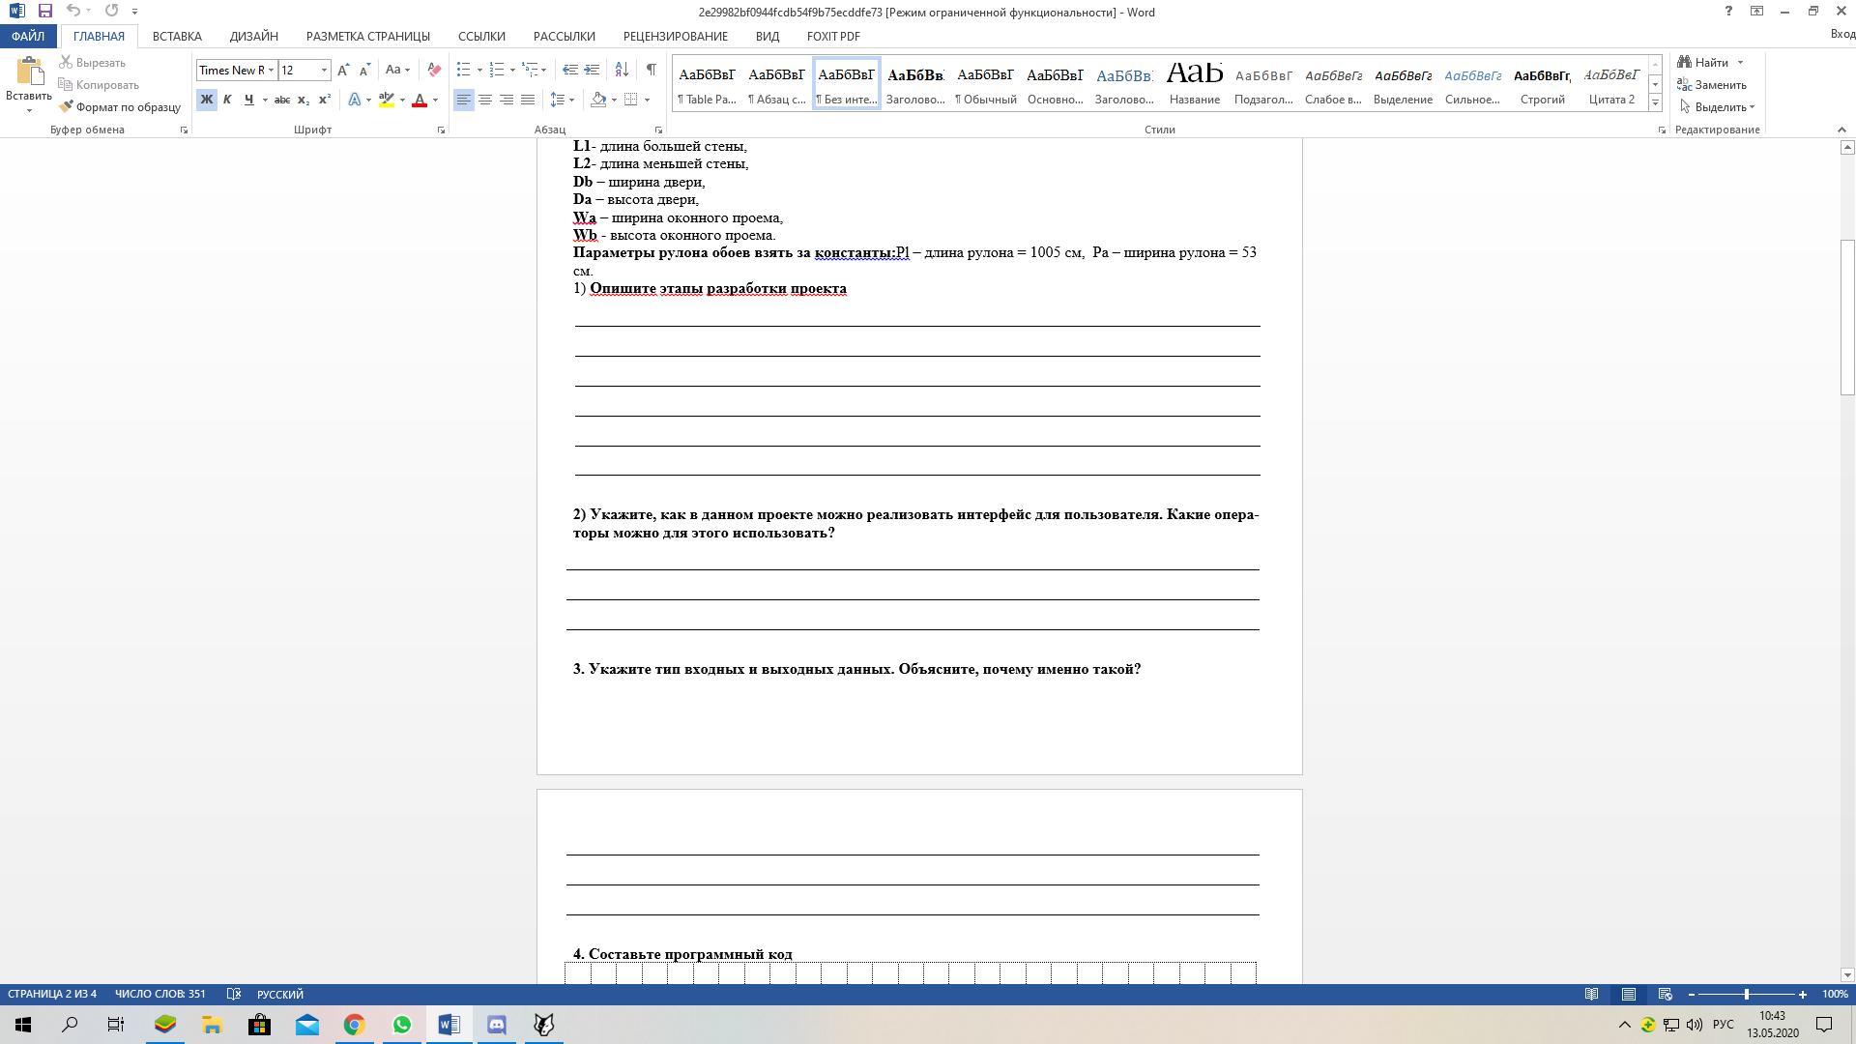Increase indent of the paragraph
This screenshot has height=1044, width=1856.
[x=592, y=70]
